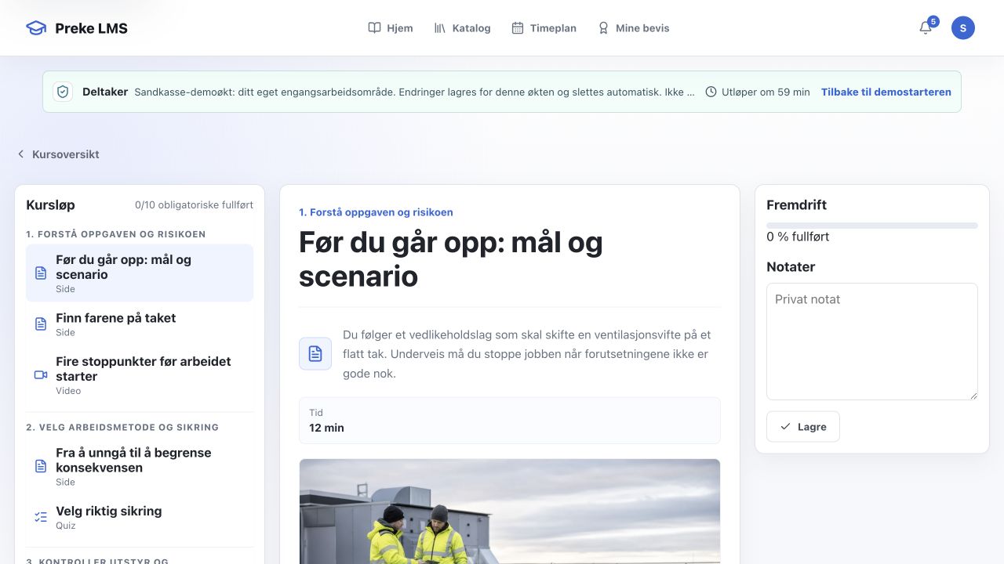Click the Katalog library icon

[x=440, y=28]
